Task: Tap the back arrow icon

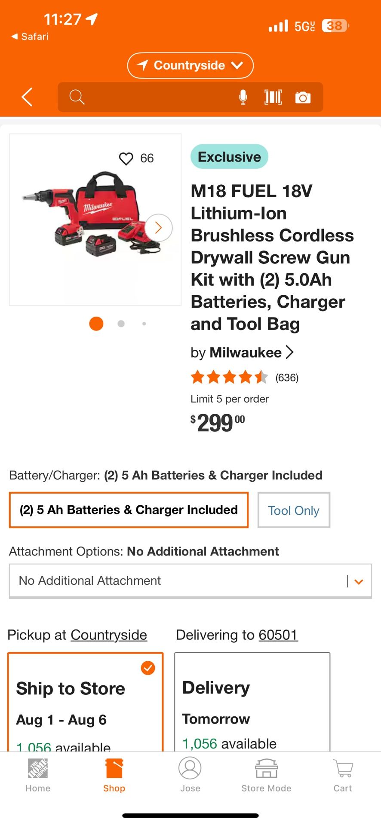Action: click(x=27, y=97)
